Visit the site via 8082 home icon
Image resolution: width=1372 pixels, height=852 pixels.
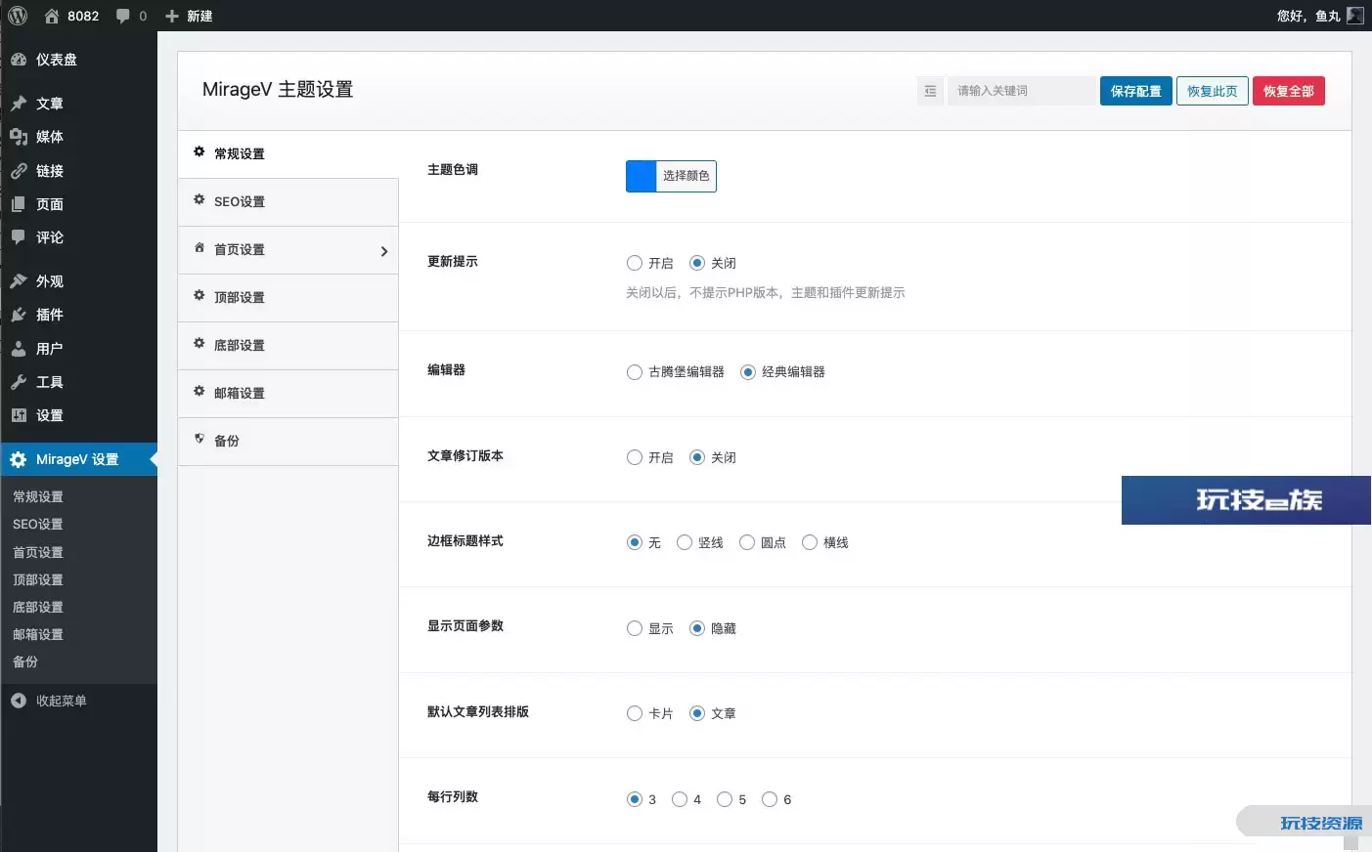(x=52, y=16)
